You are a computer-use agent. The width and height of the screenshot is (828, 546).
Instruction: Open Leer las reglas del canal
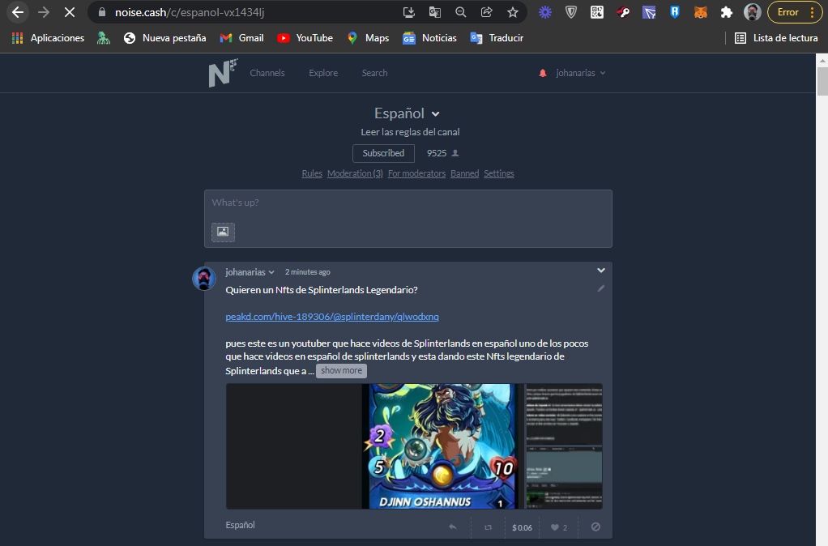click(x=410, y=132)
